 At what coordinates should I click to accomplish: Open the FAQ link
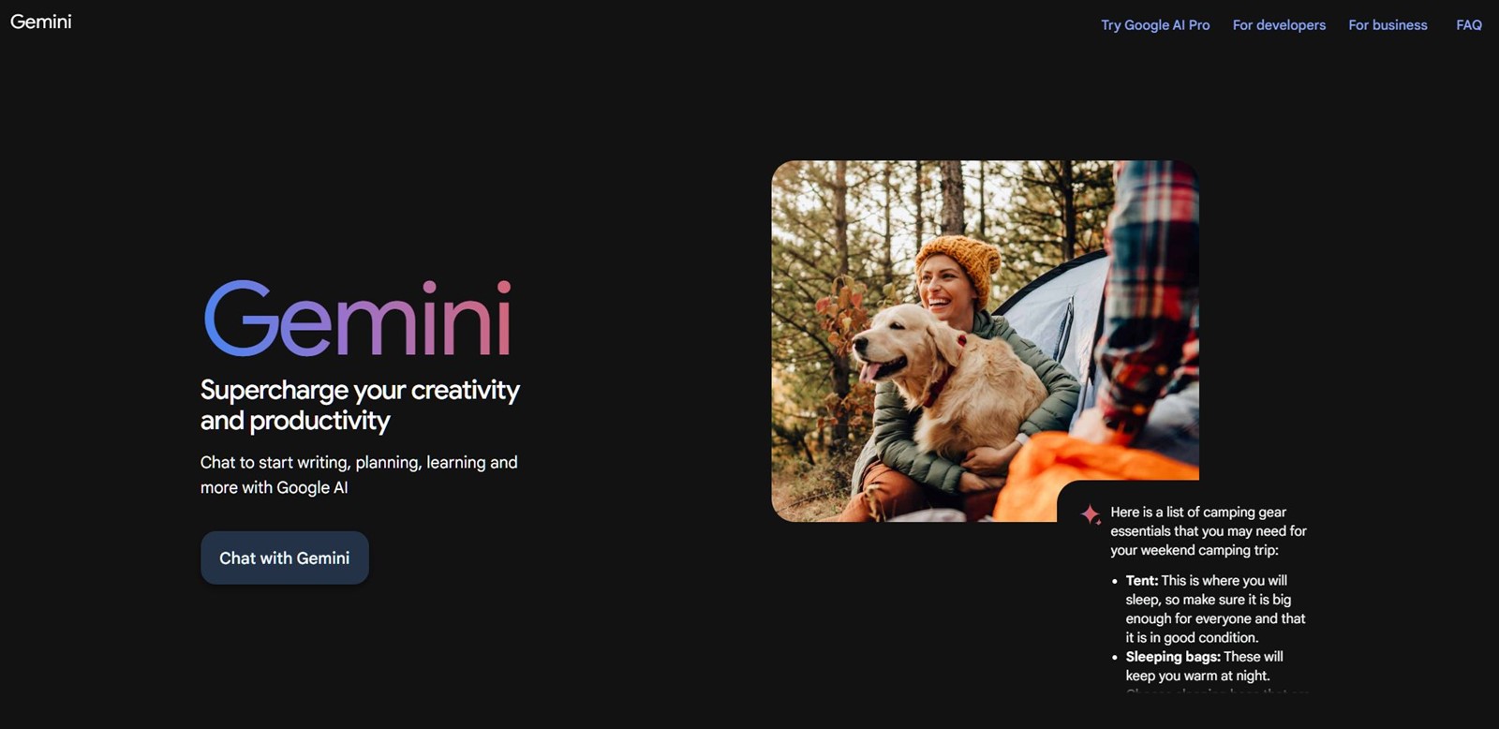tap(1468, 25)
